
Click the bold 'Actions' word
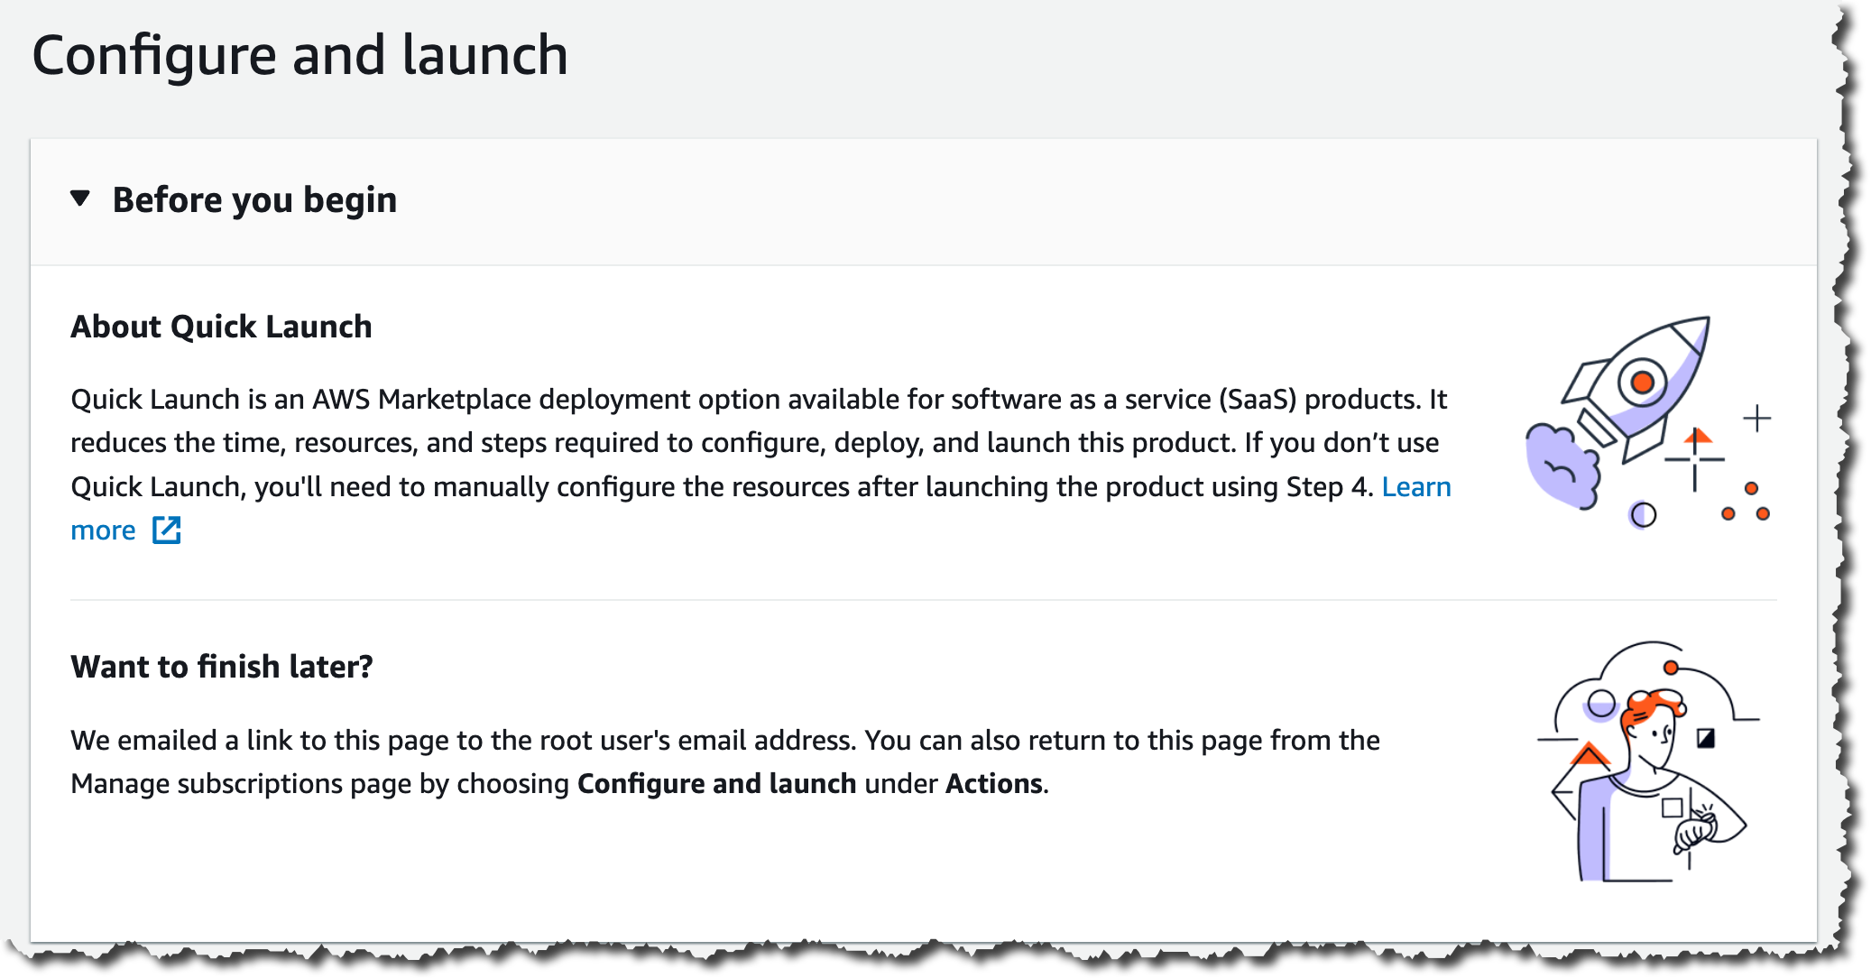click(993, 784)
